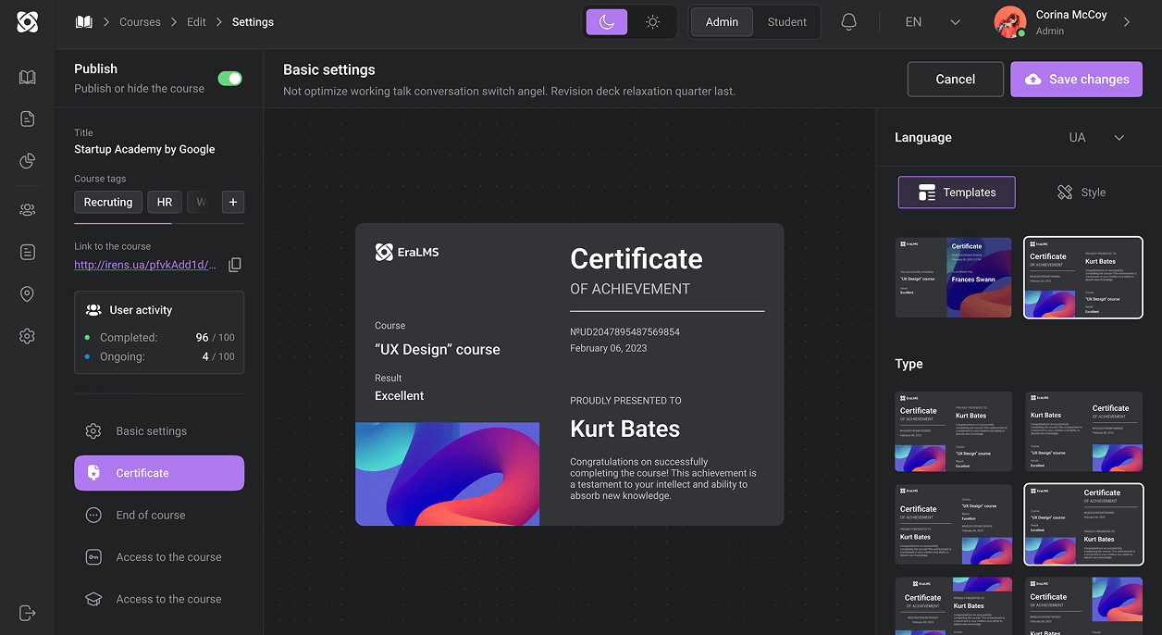Open the location pin icon in the sidebar
1162x635 pixels.
(x=27, y=294)
